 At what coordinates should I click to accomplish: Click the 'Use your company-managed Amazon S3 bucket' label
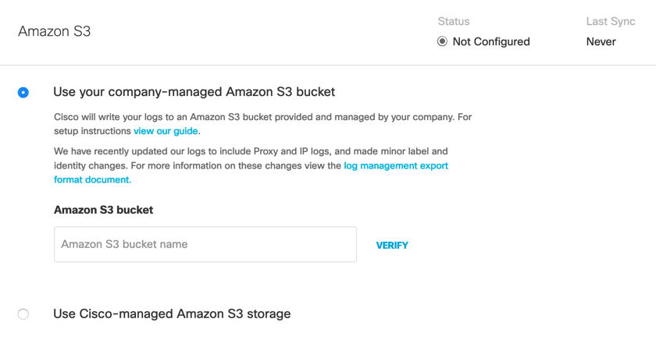tap(194, 92)
